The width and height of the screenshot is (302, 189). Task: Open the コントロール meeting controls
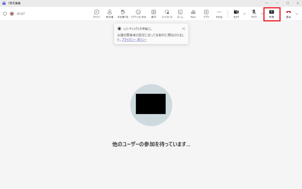point(167,14)
